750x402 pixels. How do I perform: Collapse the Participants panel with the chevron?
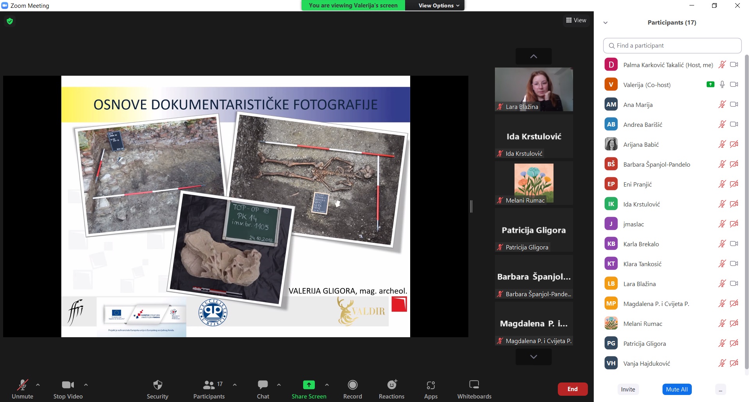(x=605, y=23)
